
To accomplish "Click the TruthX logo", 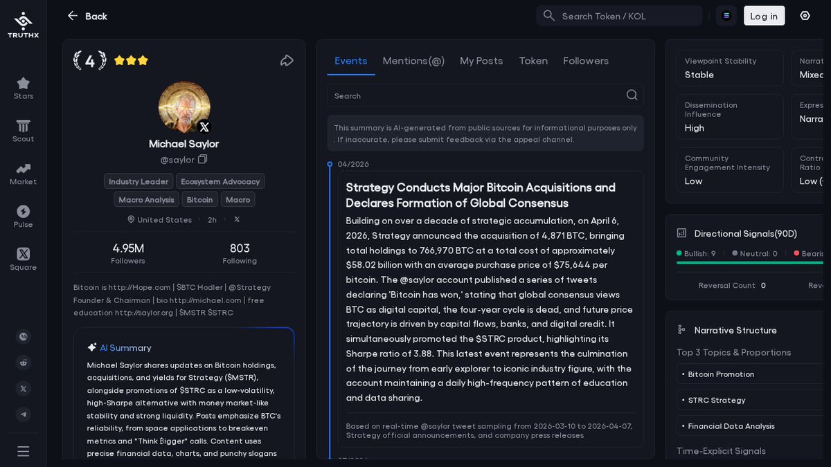I will pos(23,26).
